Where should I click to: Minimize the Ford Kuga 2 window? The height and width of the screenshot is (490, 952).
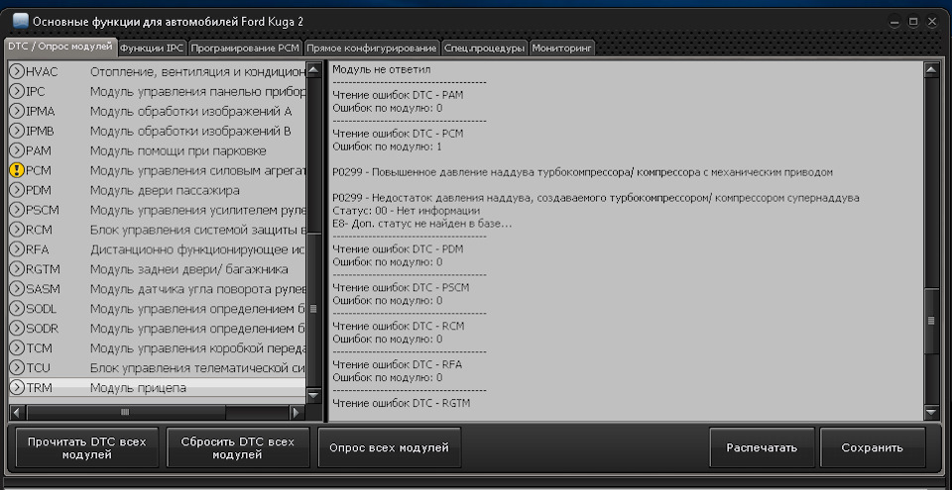tap(894, 22)
